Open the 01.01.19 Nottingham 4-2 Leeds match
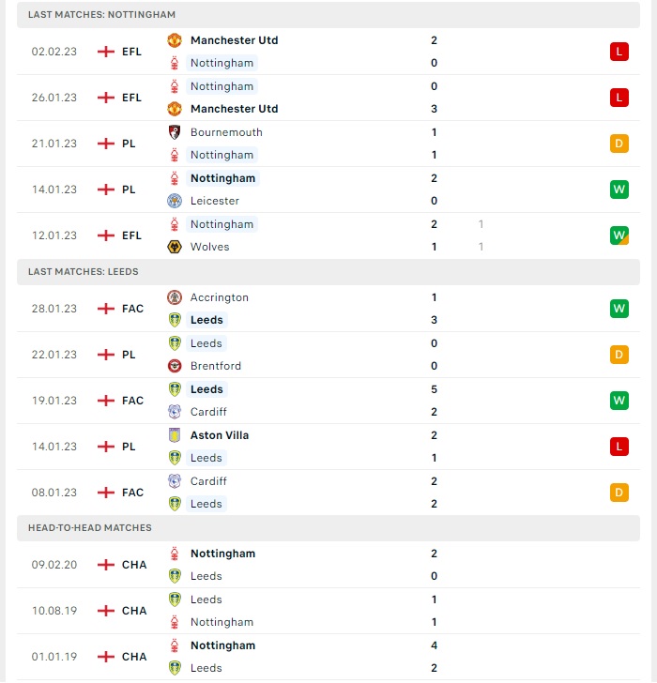The width and height of the screenshot is (657, 683). 328,657
